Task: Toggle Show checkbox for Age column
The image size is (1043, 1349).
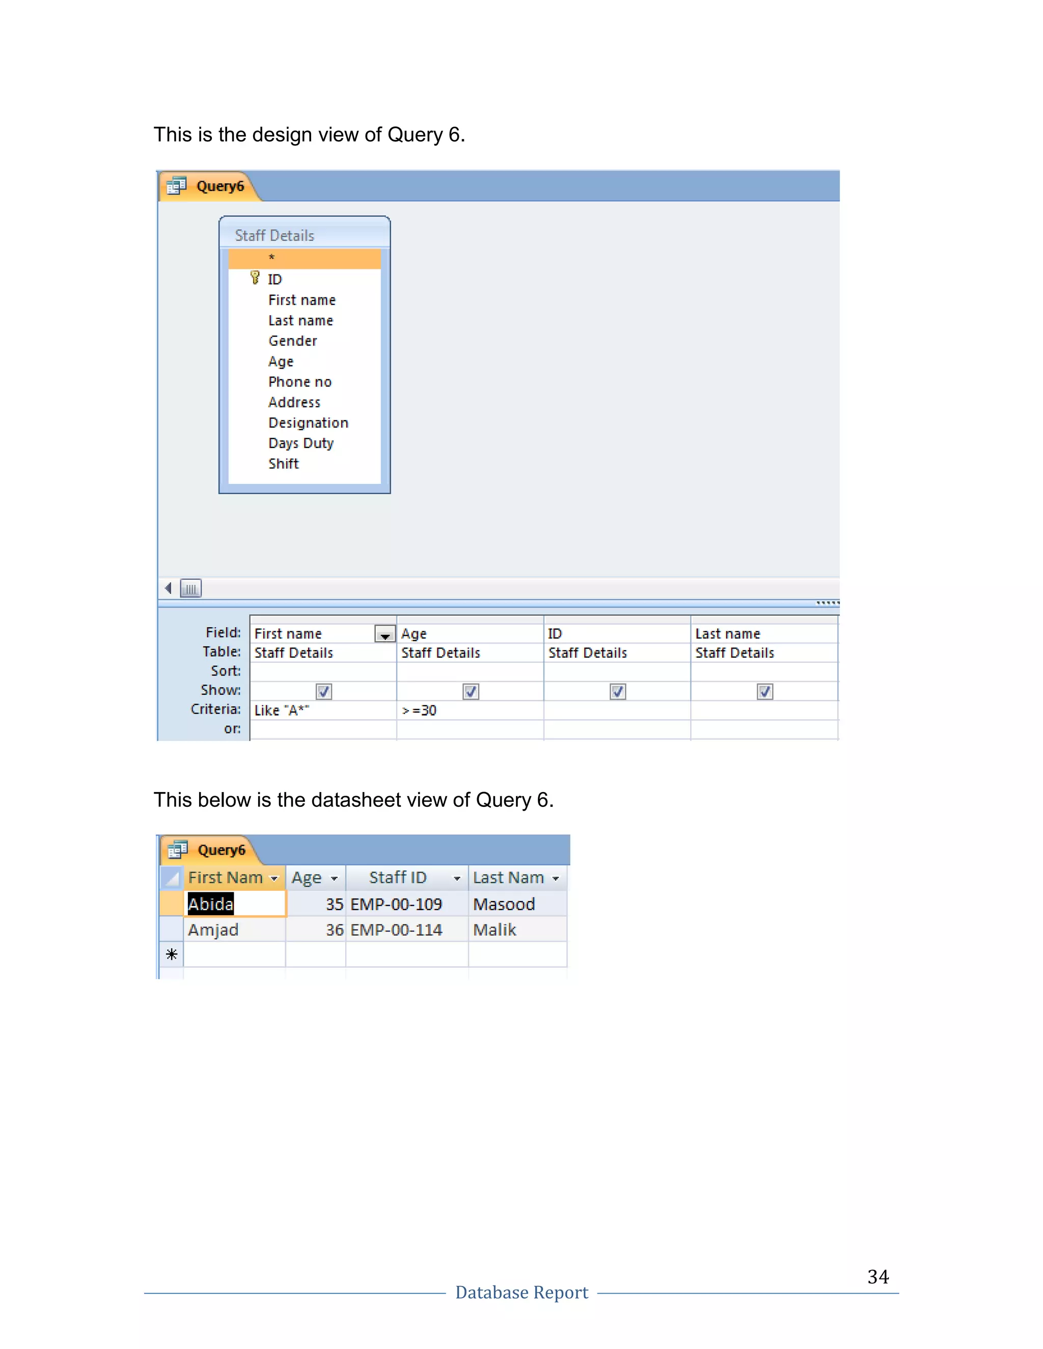Action: (x=471, y=691)
